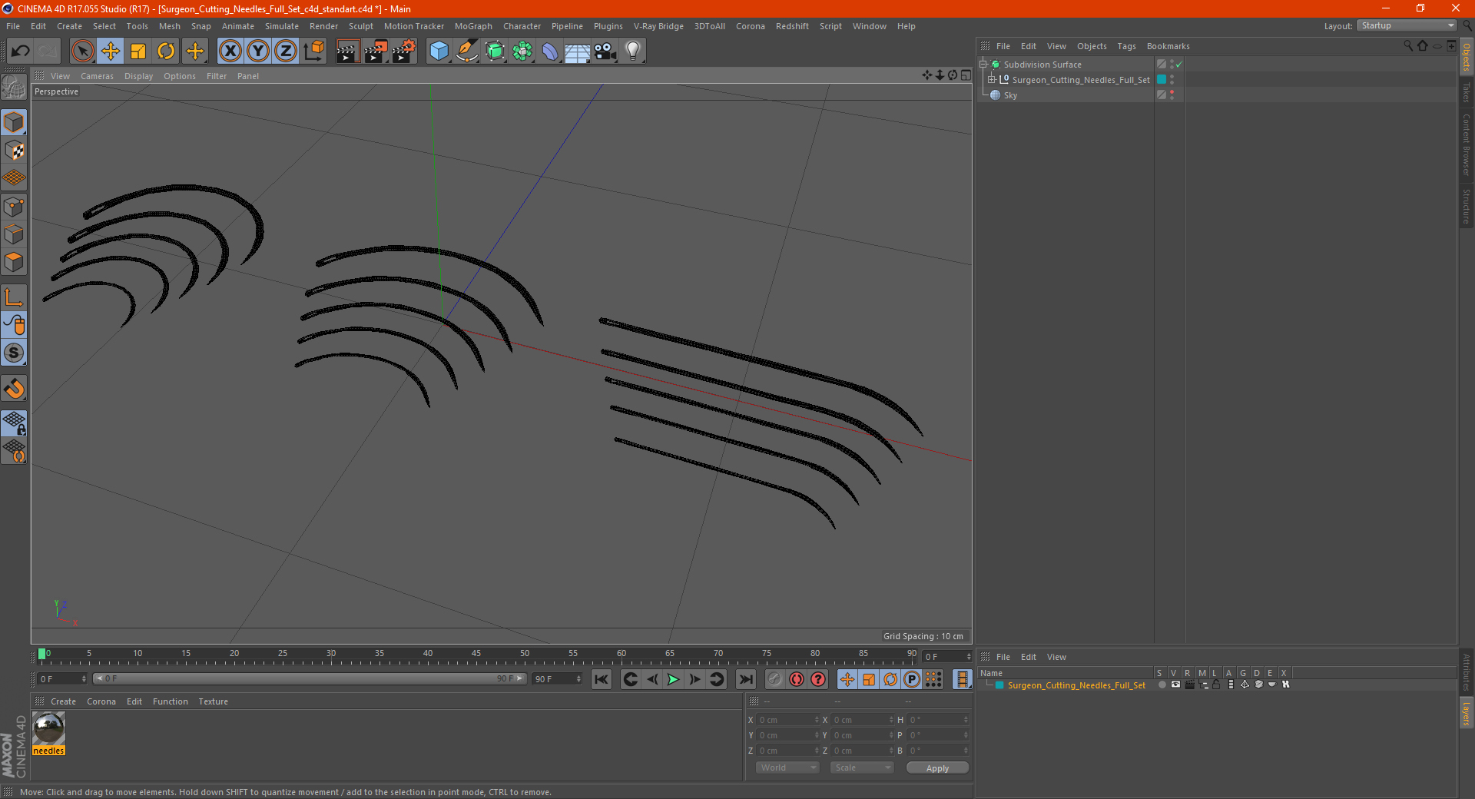The width and height of the screenshot is (1475, 799).
Task: Click the Apply button
Action: (x=937, y=768)
